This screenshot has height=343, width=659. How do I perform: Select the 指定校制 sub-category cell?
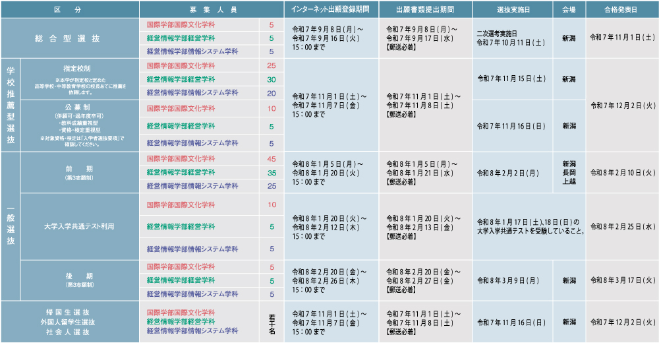(x=80, y=78)
